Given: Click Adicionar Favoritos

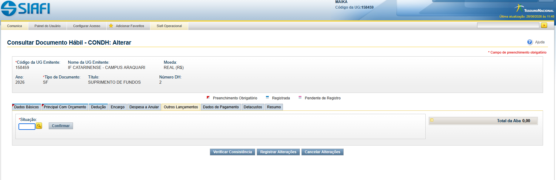Looking at the screenshot, I should [130, 26].
